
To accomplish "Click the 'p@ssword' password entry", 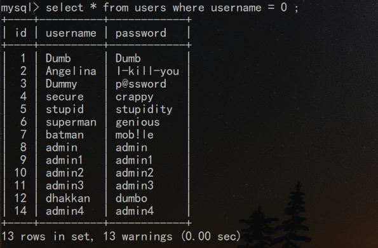I will (141, 84).
